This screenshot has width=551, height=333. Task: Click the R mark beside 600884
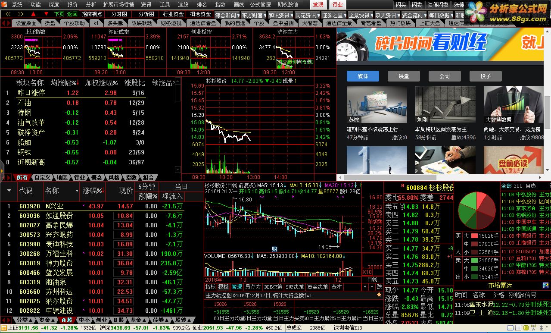[x=403, y=186]
